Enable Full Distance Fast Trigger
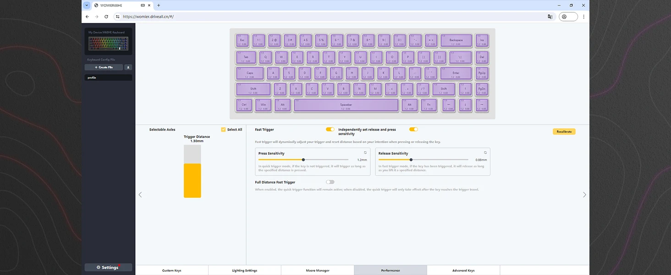The height and width of the screenshot is (275, 671). 330,182
